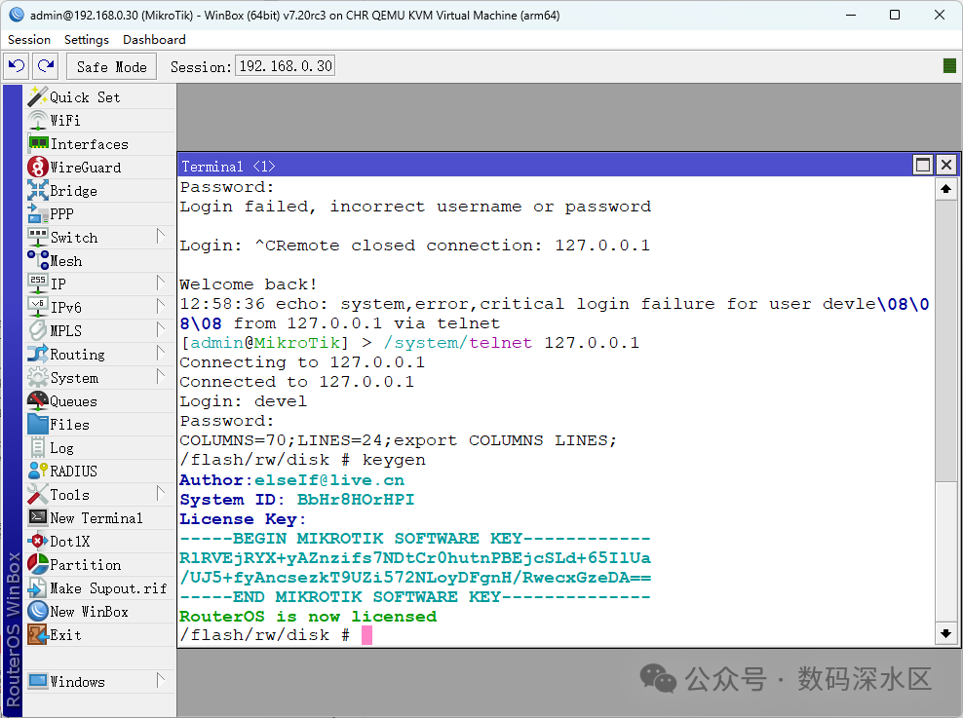Click System ID 'BbHr8HOrHPI' text

(356, 500)
